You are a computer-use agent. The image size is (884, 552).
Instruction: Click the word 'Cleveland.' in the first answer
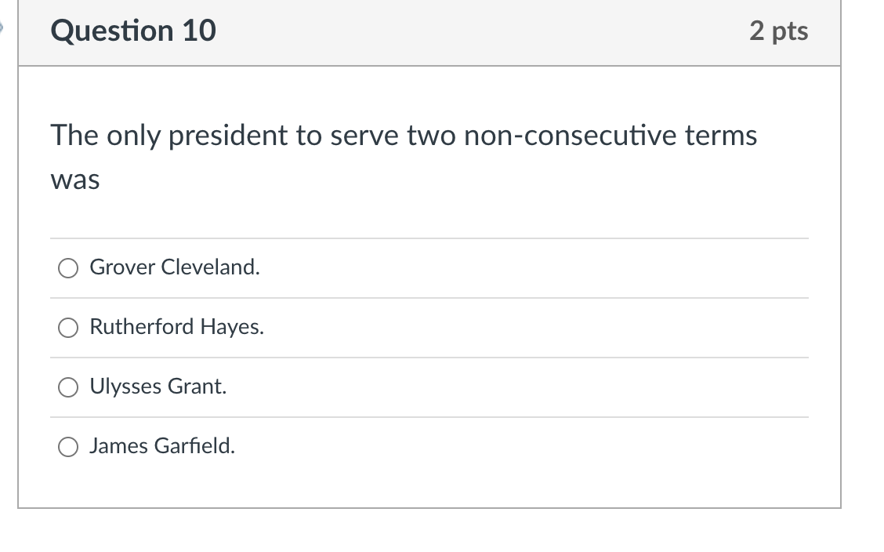tap(210, 267)
